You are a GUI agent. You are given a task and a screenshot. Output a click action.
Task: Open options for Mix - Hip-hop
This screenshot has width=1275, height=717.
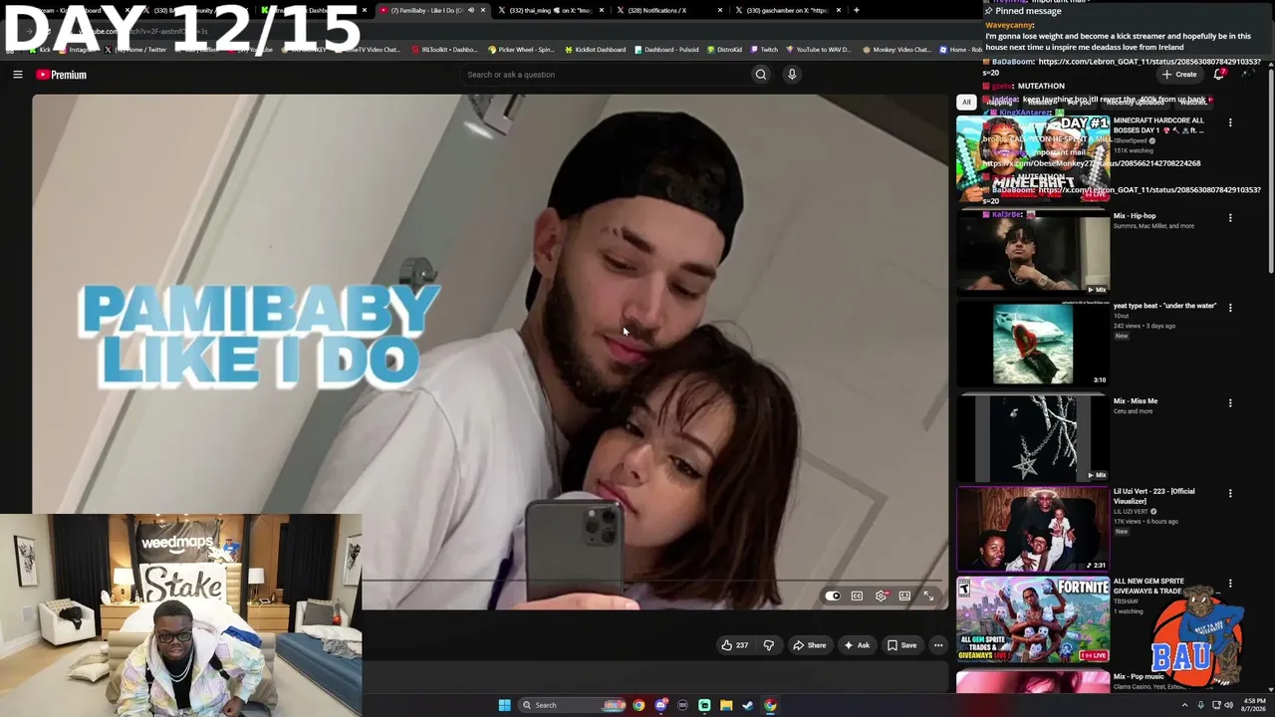pyautogui.click(x=1230, y=218)
